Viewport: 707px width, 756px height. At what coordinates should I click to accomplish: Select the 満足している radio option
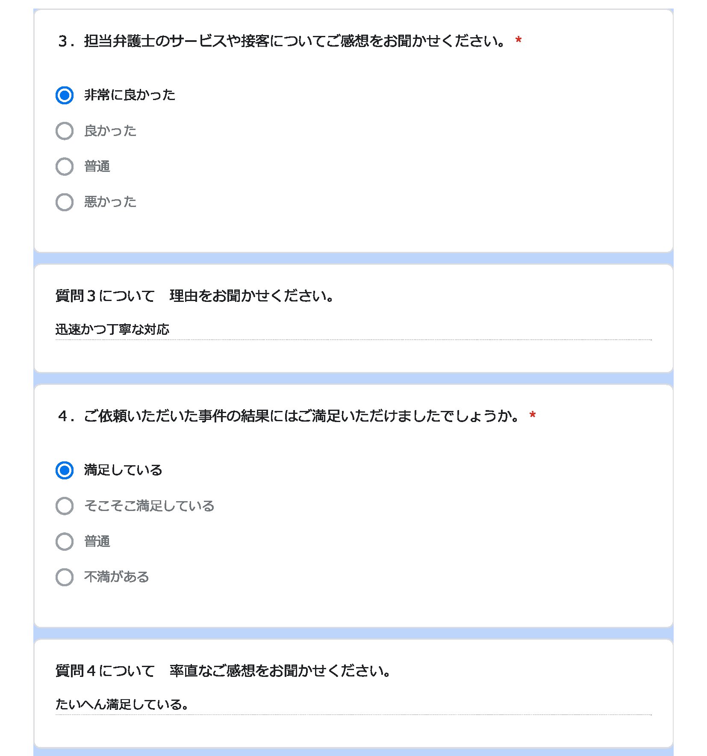tap(65, 470)
